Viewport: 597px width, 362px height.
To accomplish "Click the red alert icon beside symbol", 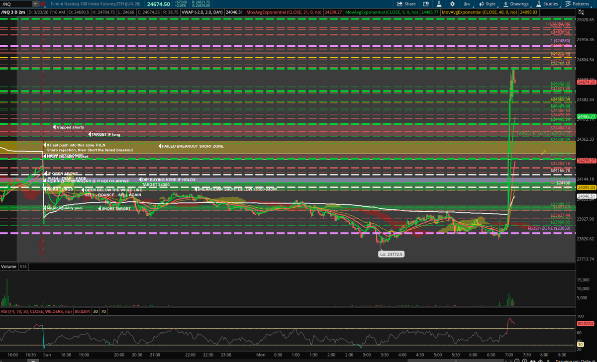I will coord(43,3).
